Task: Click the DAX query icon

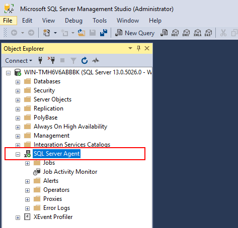Action: [x=208, y=33]
